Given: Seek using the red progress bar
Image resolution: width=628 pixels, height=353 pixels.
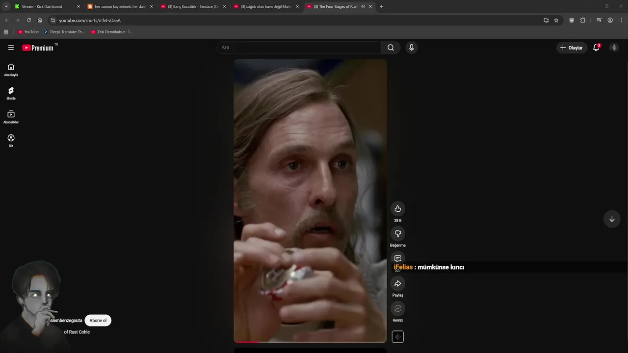Looking at the screenshot, I should [x=310, y=342].
